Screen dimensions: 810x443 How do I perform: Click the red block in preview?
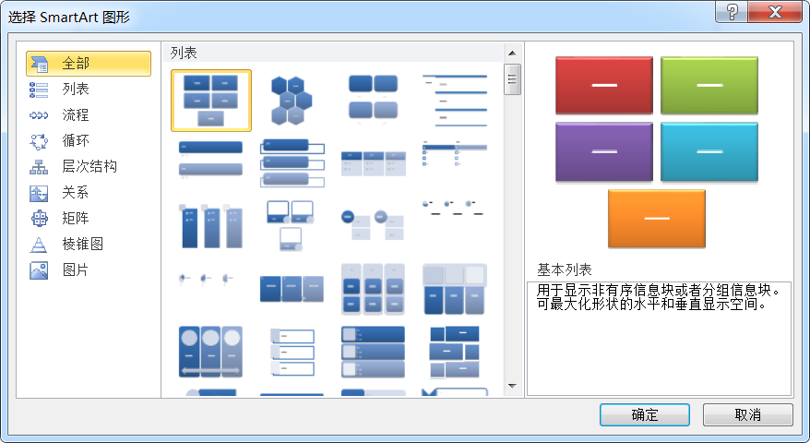pos(604,85)
